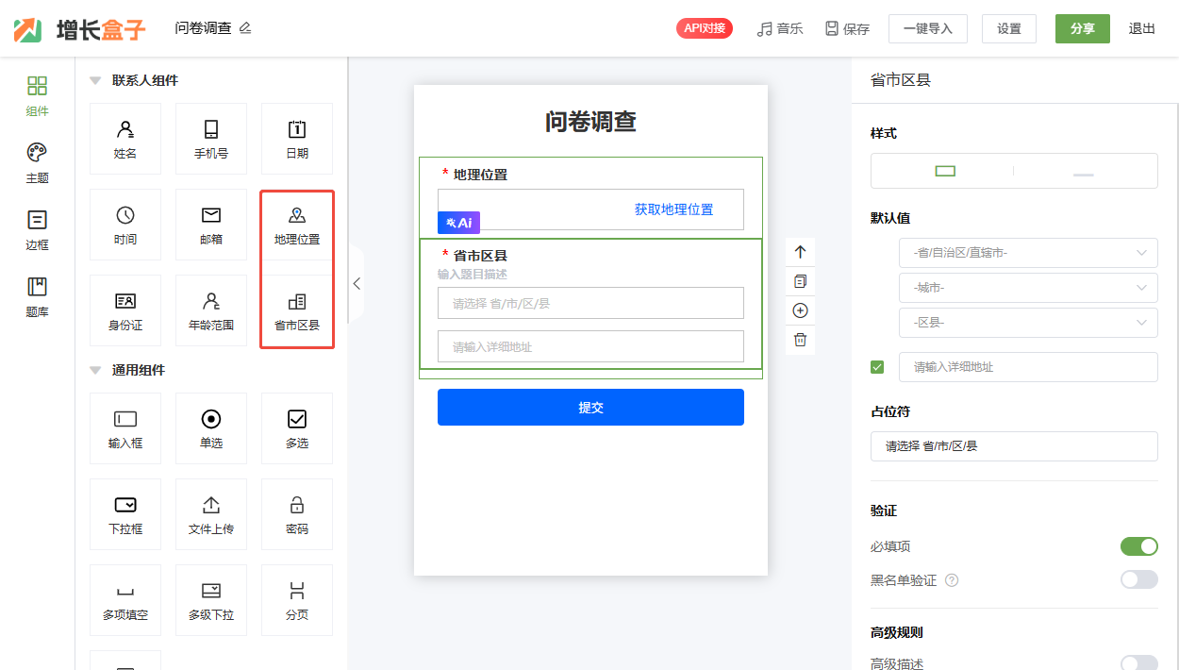The height and width of the screenshot is (670, 1179).
Task: Collapse the component side panel arrow
Action: pos(357,283)
